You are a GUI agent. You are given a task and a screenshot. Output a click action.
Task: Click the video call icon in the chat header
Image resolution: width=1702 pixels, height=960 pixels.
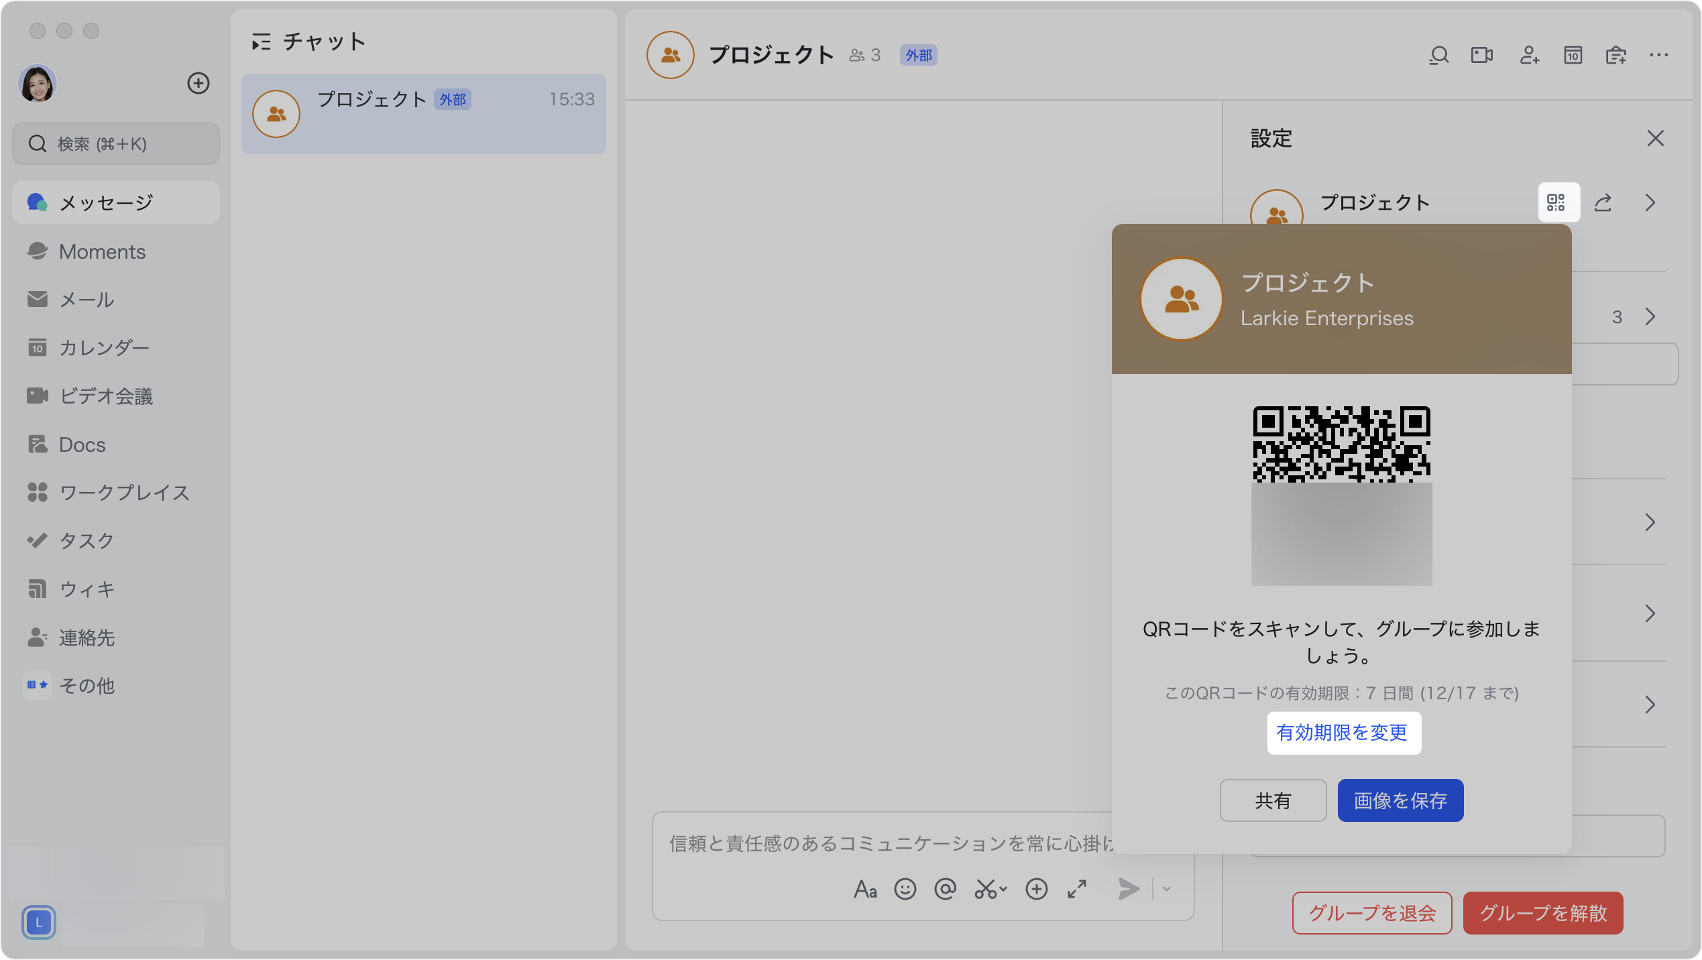tap(1481, 55)
